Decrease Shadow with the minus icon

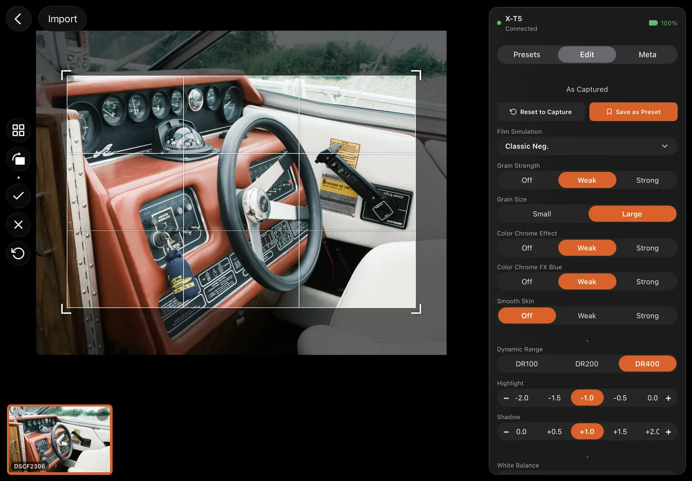pyautogui.click(x=506, y=432)
